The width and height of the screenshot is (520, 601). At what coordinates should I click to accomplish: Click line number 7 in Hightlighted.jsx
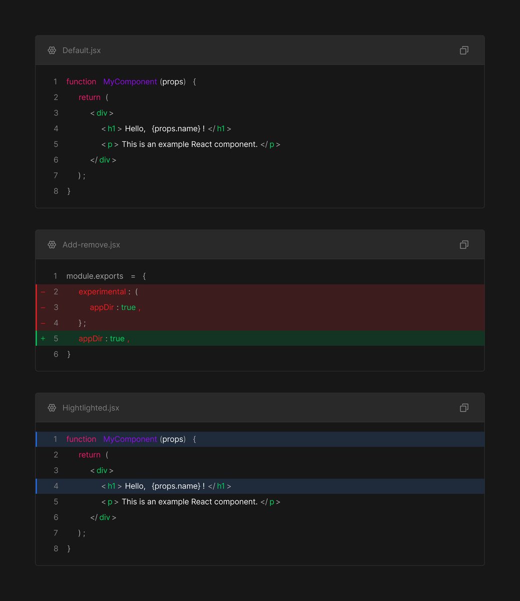point(56,533)
